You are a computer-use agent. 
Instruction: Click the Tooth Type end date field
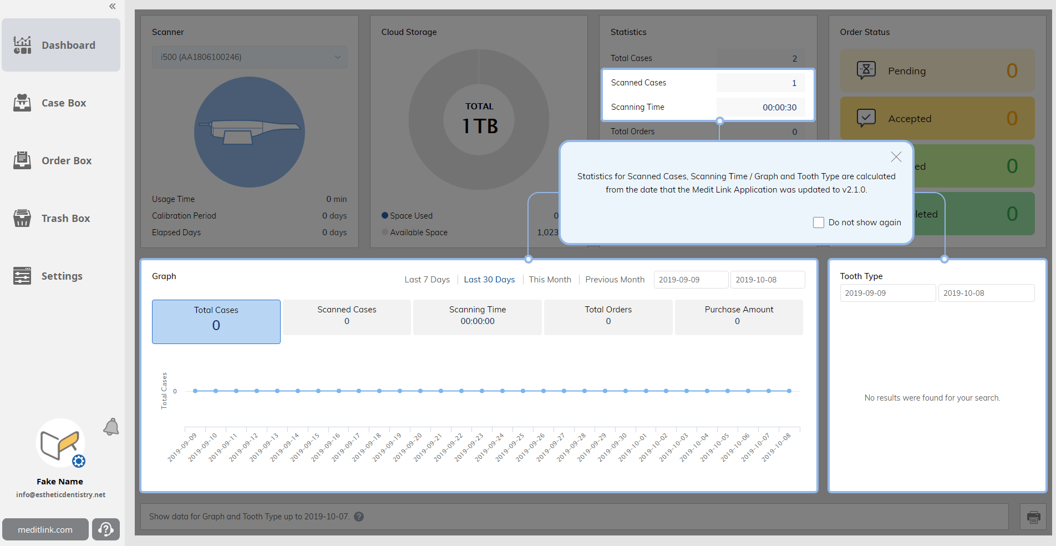click(986, 293)
